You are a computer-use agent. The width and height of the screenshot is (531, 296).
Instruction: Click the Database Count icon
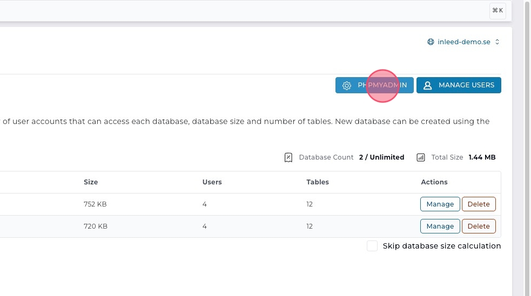point(288,157)
